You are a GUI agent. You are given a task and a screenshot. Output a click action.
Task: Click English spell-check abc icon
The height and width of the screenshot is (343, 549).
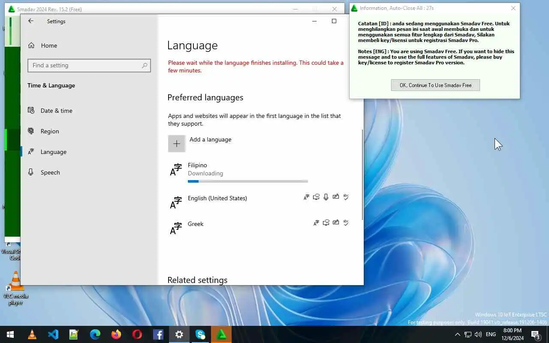pos(346,197)
